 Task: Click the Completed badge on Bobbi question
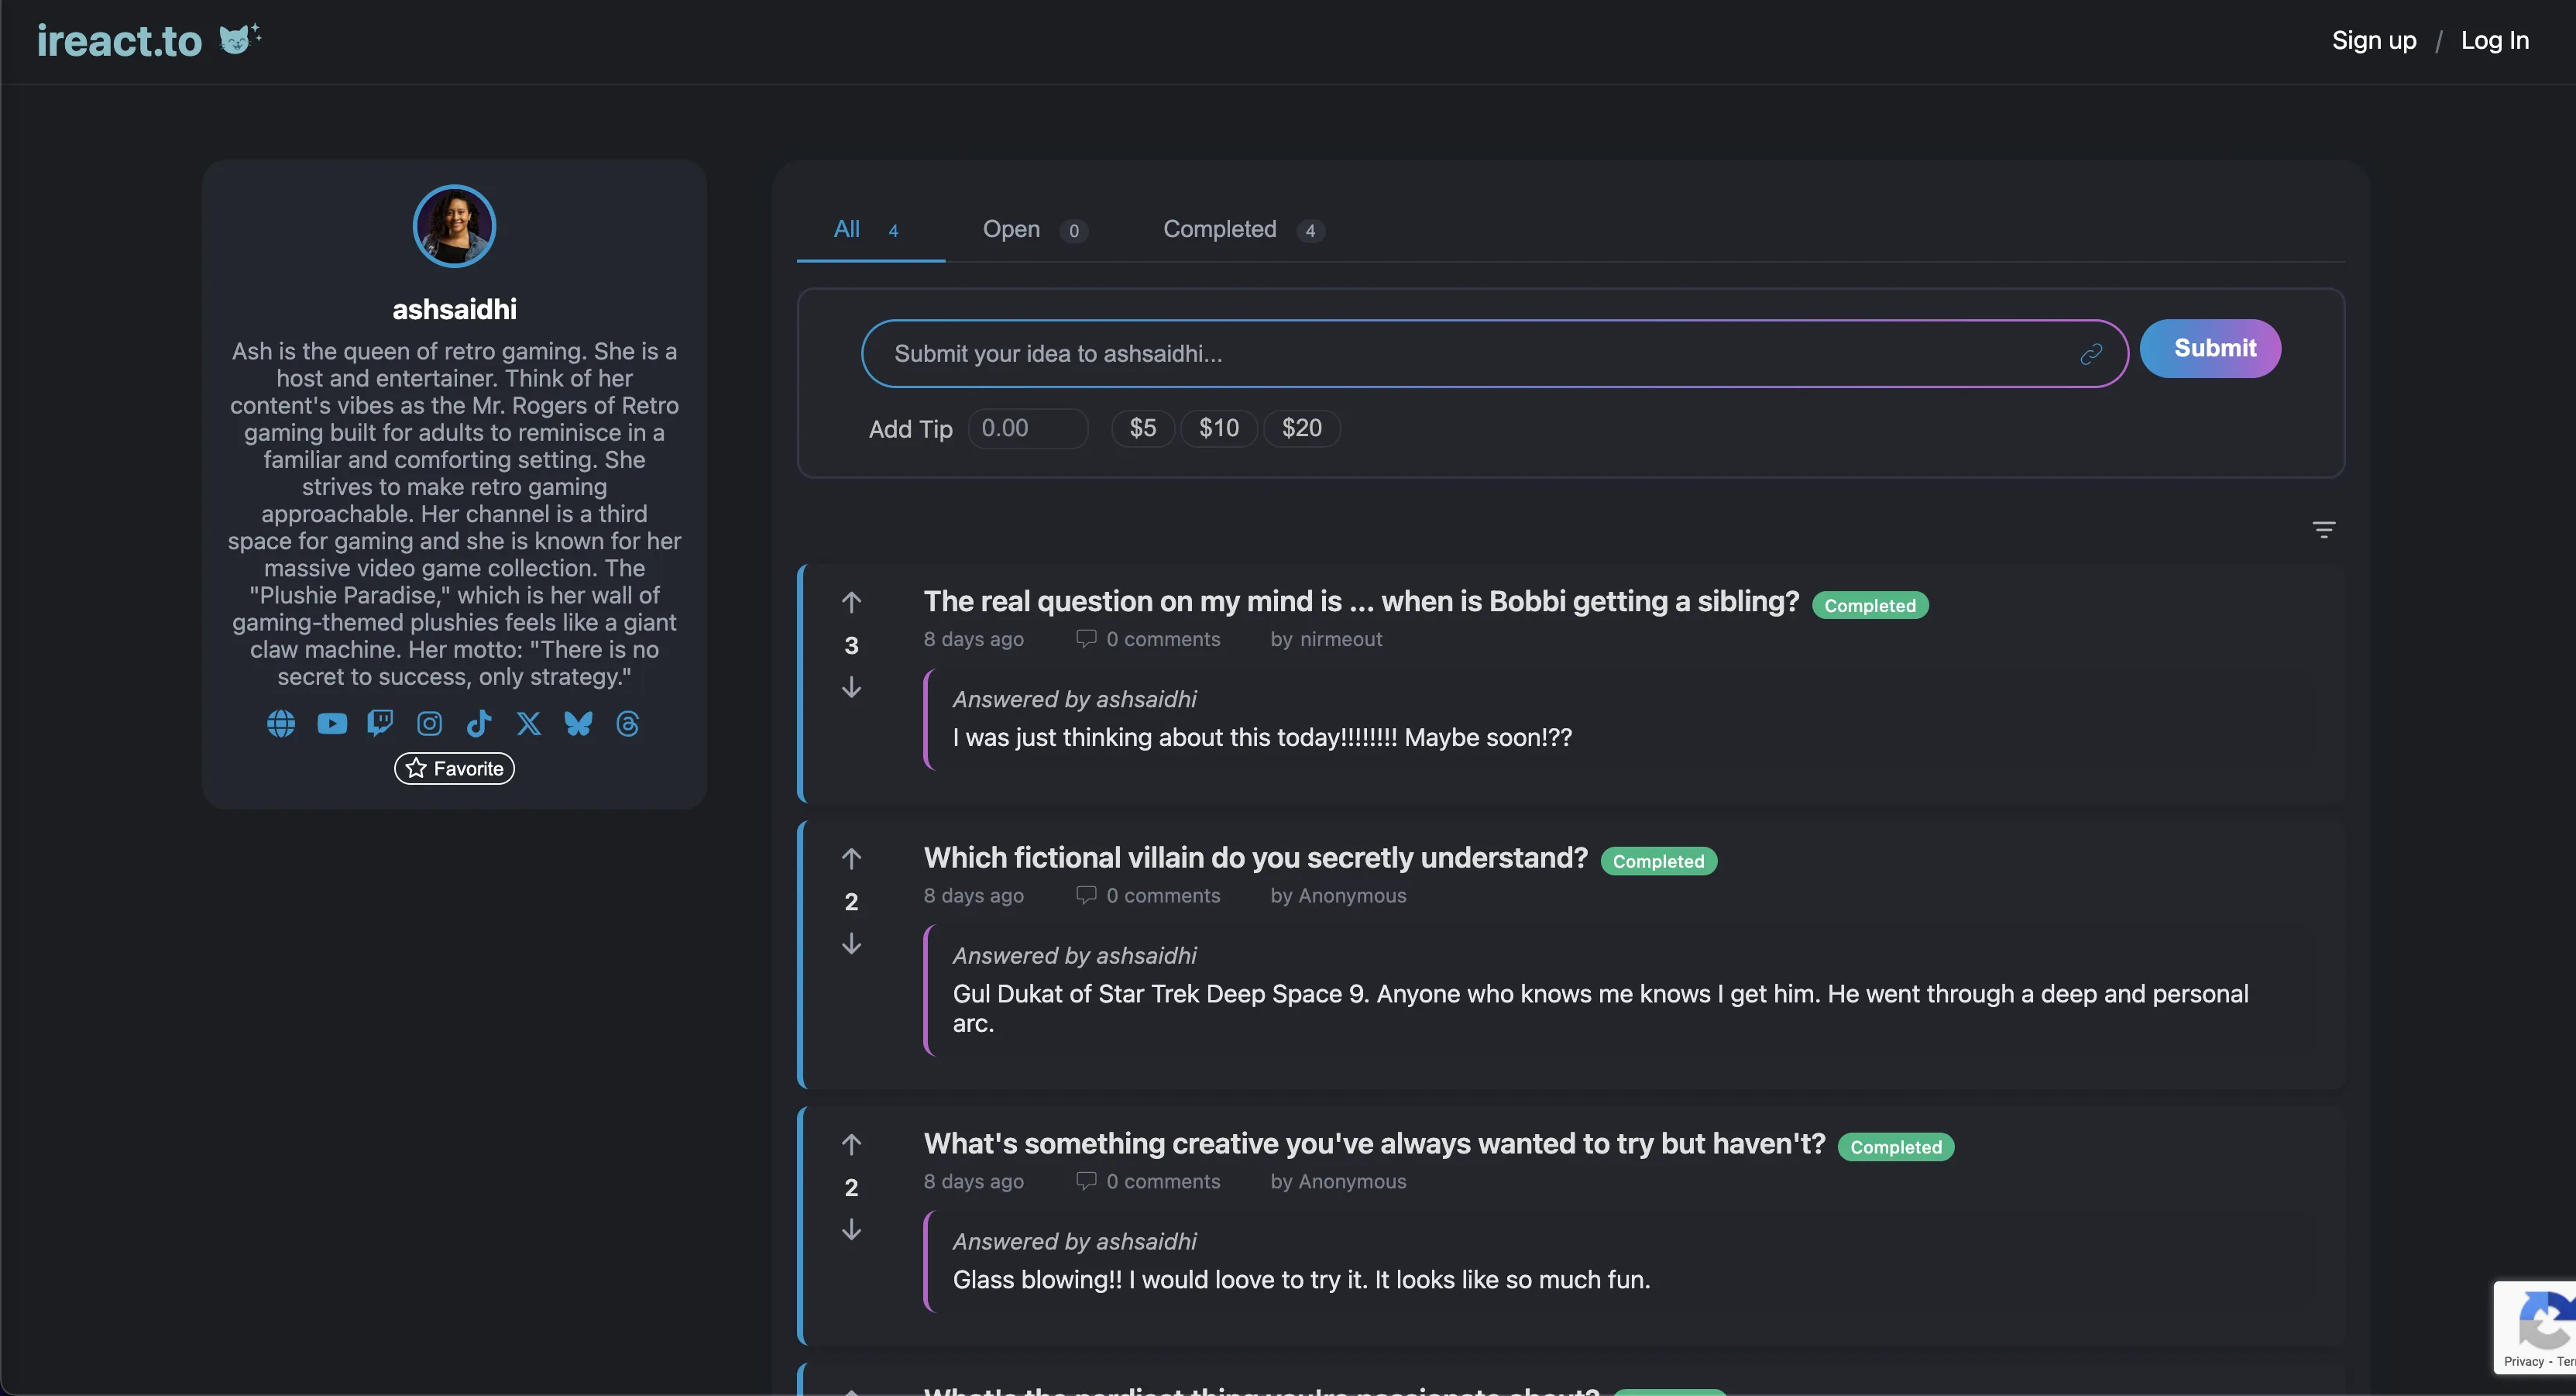(1870, 605)
